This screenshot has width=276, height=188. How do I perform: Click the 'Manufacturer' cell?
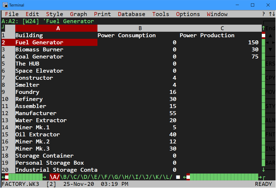click(x=56, y=113)
